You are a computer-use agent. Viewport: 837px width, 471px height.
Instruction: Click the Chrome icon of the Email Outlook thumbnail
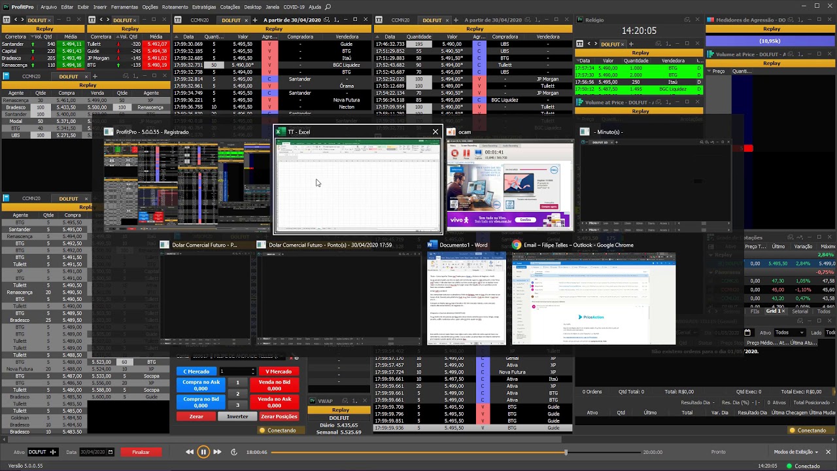(517, 245)
